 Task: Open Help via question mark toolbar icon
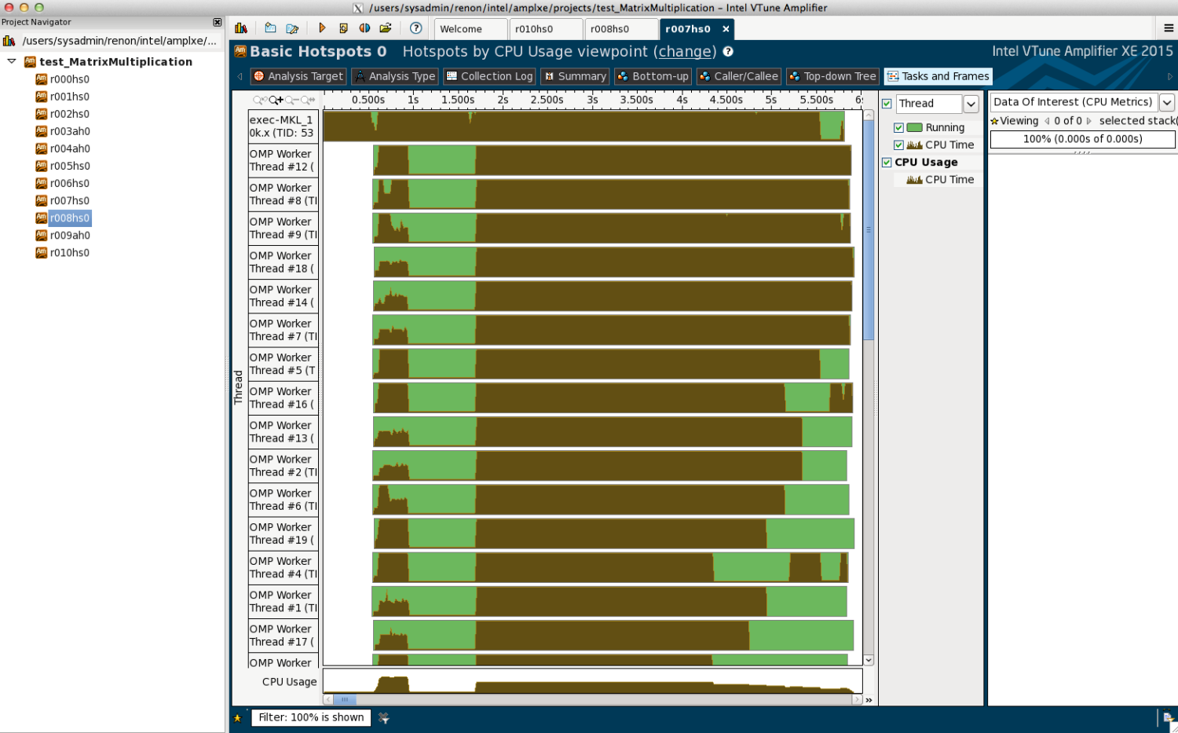416,28
